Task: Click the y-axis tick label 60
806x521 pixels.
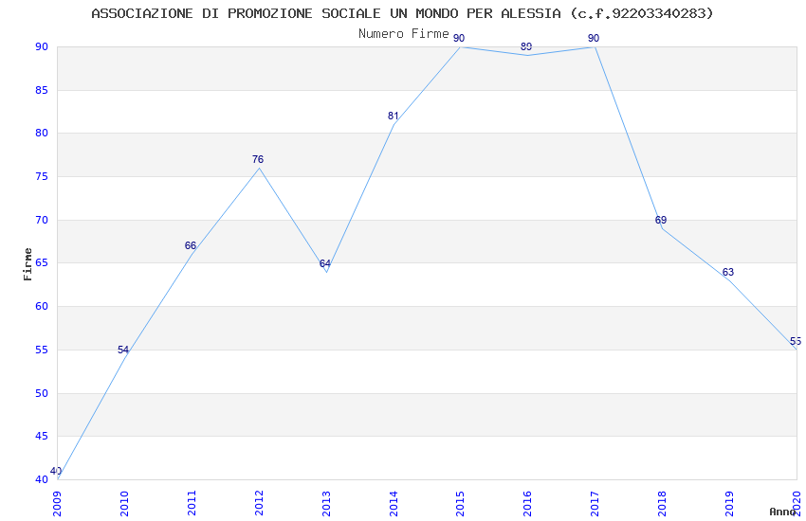Action: 42,306
